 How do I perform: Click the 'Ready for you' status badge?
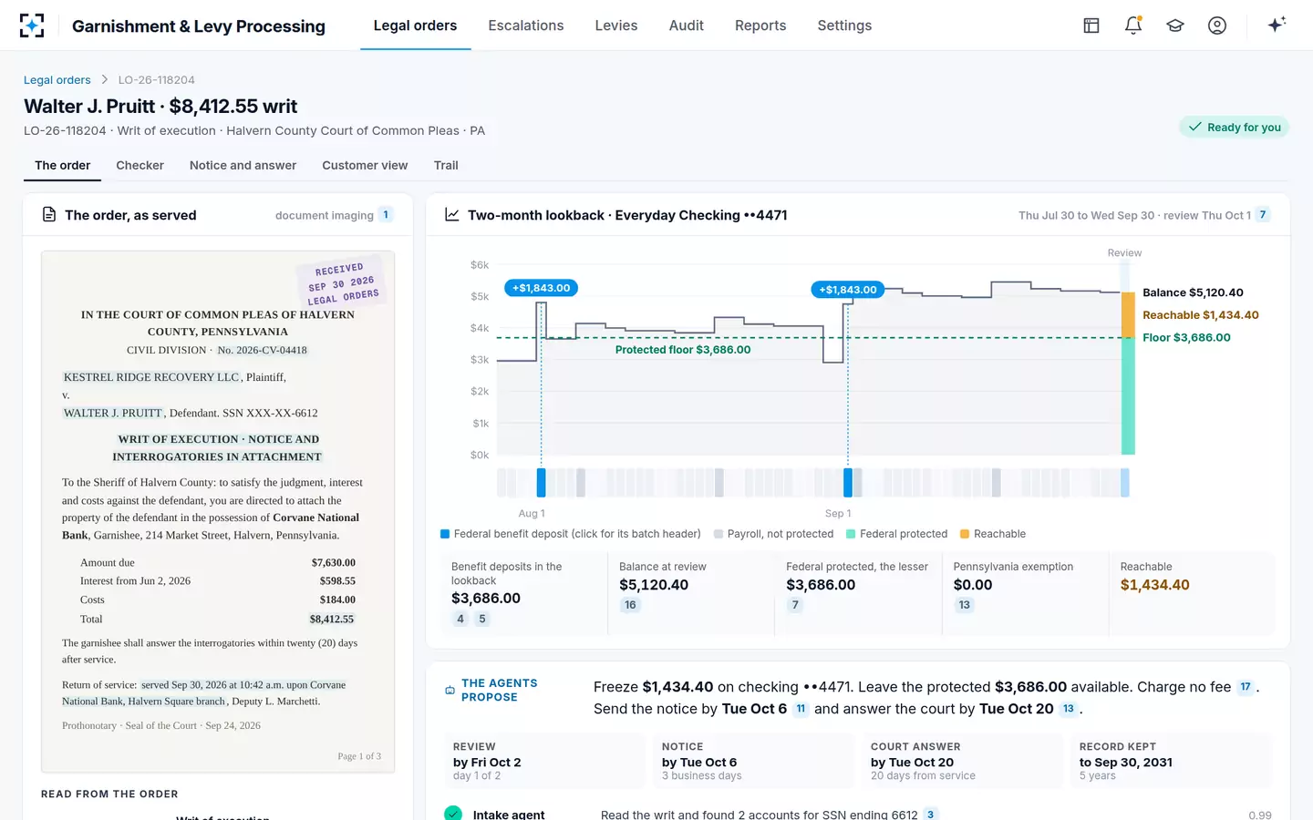(x=1235, y=128)
